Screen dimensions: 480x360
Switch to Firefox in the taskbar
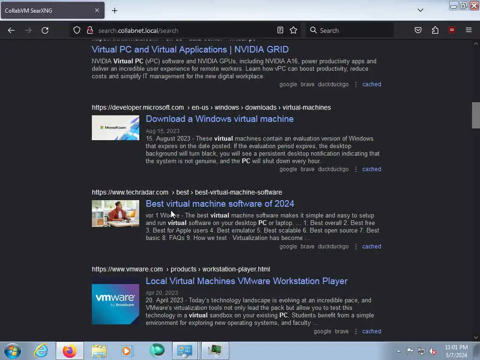[70, 351]
